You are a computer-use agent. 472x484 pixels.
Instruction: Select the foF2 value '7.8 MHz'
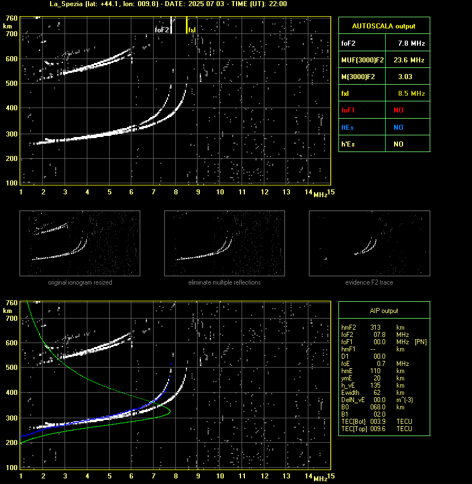[x=411, y=43]
